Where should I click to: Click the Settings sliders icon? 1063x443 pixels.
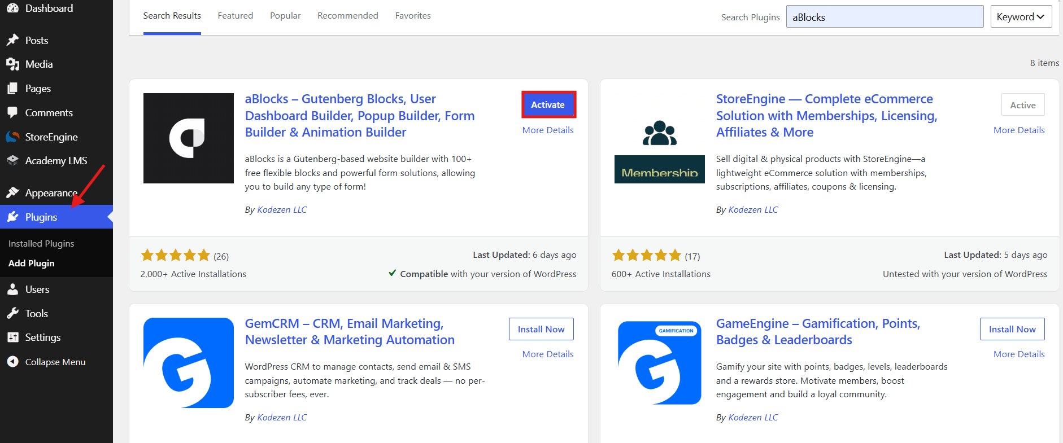12,337
